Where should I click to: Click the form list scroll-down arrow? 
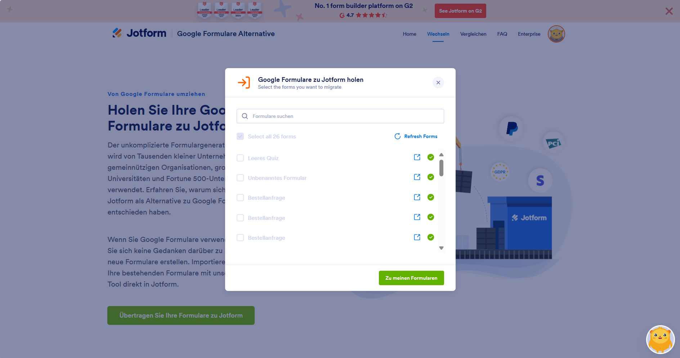pyautogui.click(x=441, y=248)
